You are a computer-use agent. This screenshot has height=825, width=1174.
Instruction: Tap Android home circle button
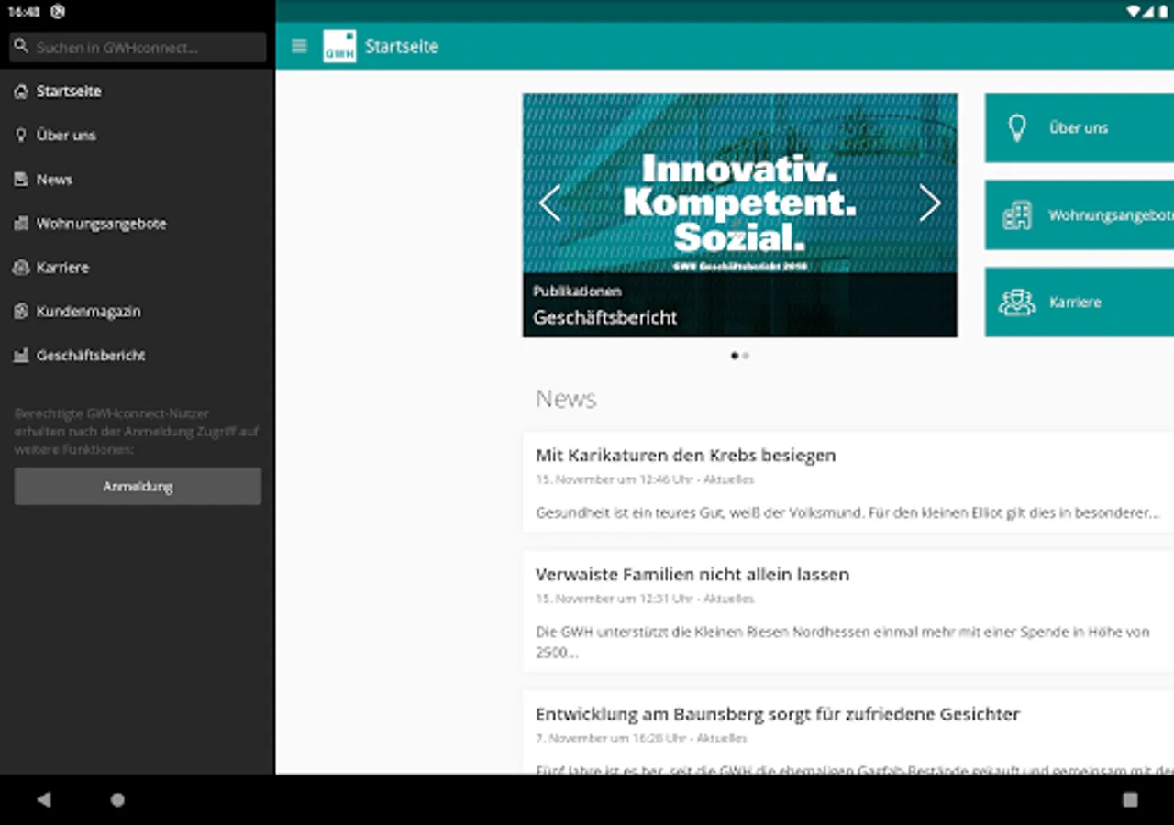117,799
